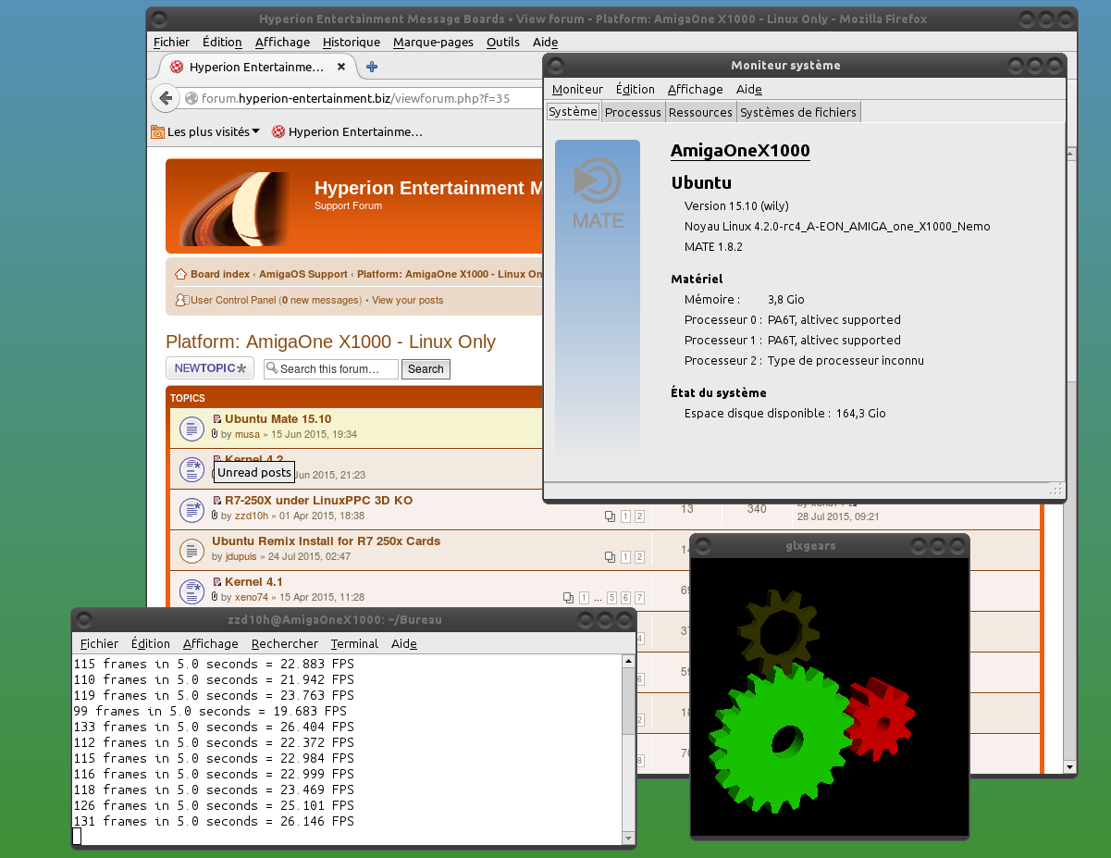Screen dimensions: 1111x858
Task: Open the Rechercher menu in the terminal
Action: point(284,643)
